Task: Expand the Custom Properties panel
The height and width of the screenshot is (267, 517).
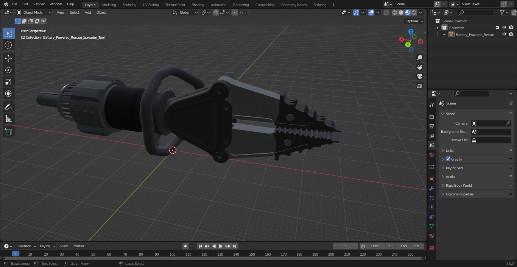Action: [476, 194]
